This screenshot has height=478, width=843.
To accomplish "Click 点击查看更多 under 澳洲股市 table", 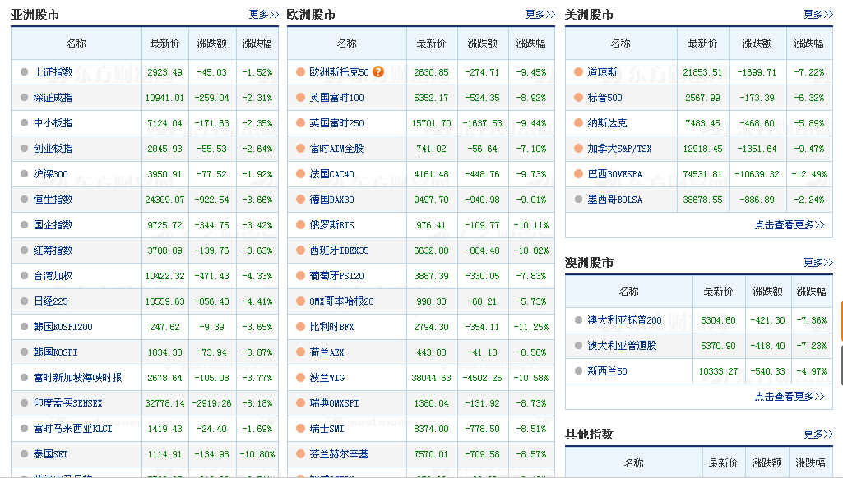I will tap(790, 397).
